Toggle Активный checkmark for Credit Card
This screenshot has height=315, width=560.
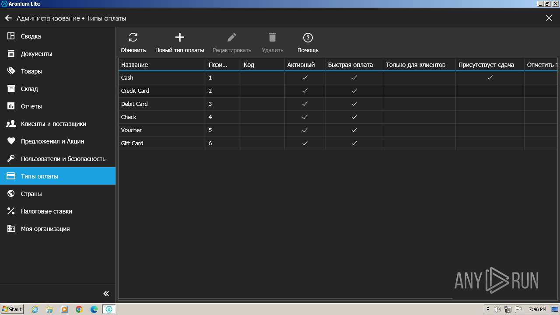click(x=305, y=91)
